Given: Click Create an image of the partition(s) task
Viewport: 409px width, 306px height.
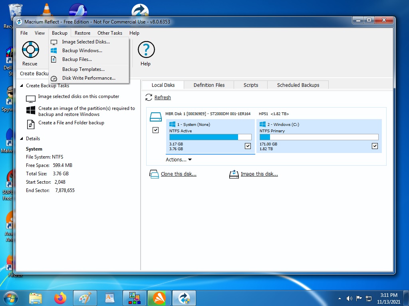Looking at the screenshot, I should (x=87, y=112).
